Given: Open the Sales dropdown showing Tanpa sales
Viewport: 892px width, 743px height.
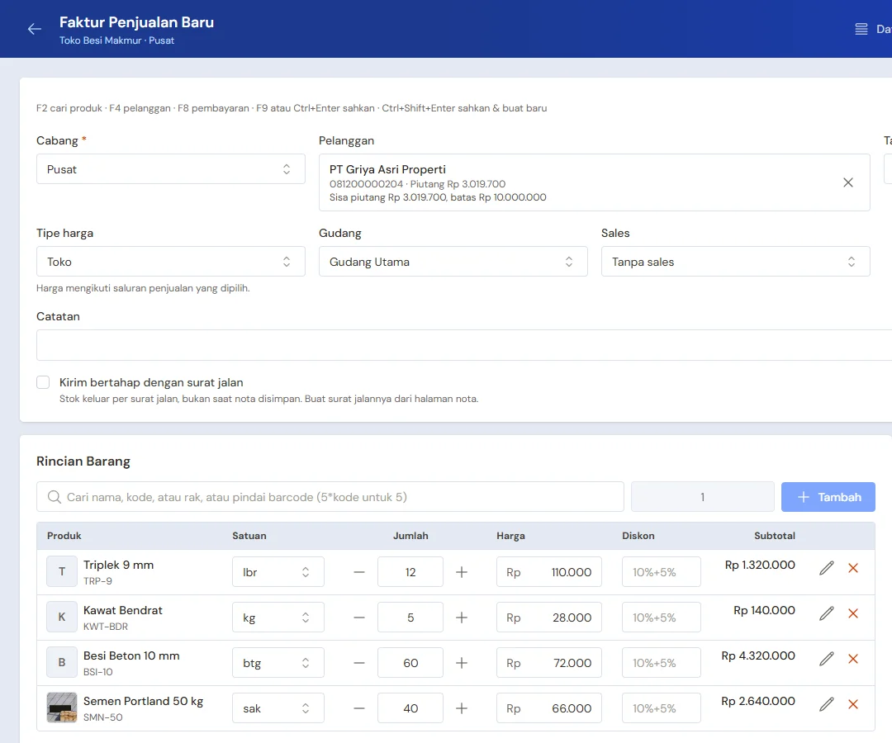Looking at the screenshot, I should pyautogui.click(x=736, y=262).
